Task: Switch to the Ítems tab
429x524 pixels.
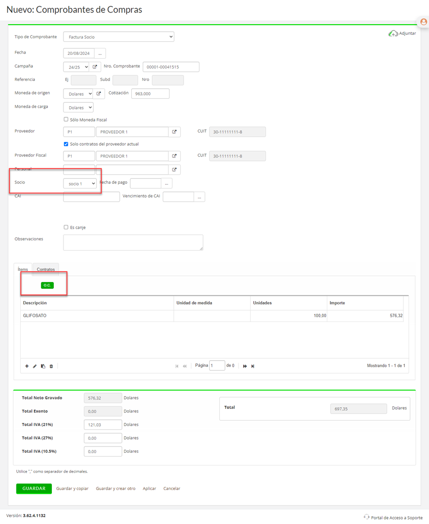Action: (x=23, y=270)
